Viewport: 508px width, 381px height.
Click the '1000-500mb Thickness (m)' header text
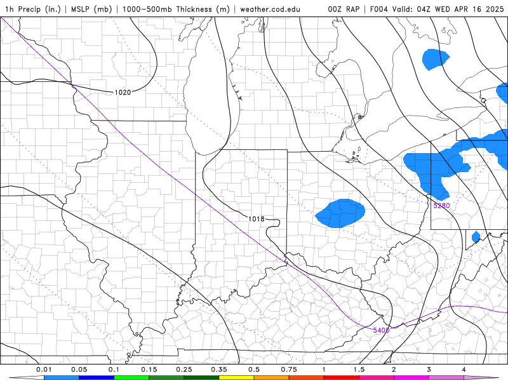click(x=176, y=9)
